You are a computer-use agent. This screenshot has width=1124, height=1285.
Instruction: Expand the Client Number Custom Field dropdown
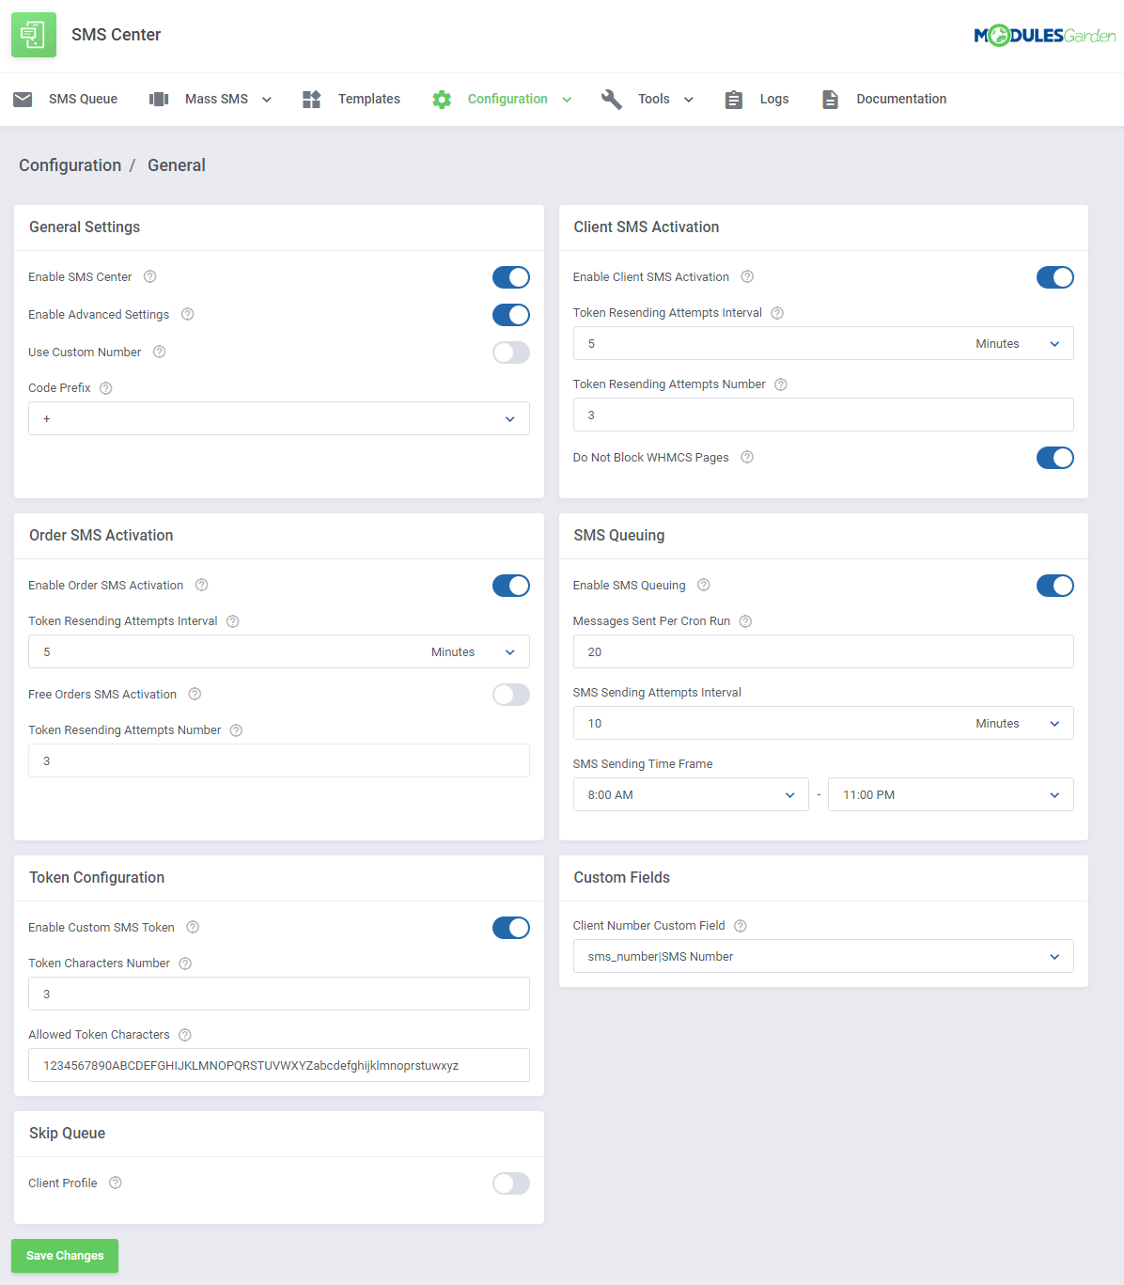(x=822, y=957)
